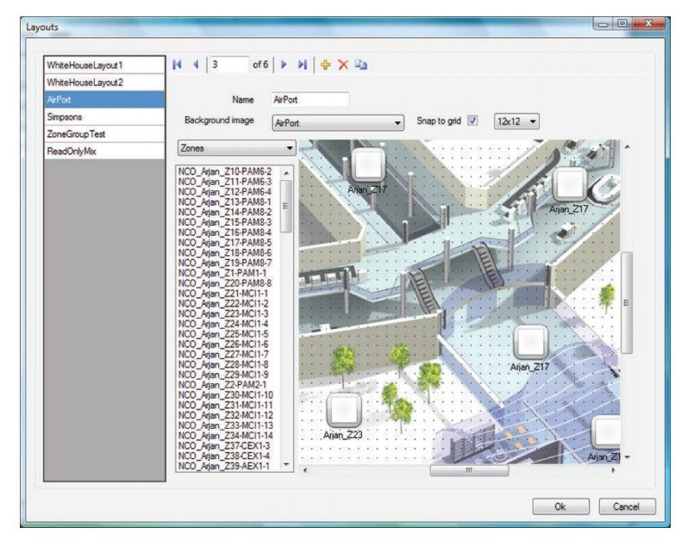This screenshot has height=552, width=694.
Task: Click the Ok button
Action: click(x=560, y=507)
